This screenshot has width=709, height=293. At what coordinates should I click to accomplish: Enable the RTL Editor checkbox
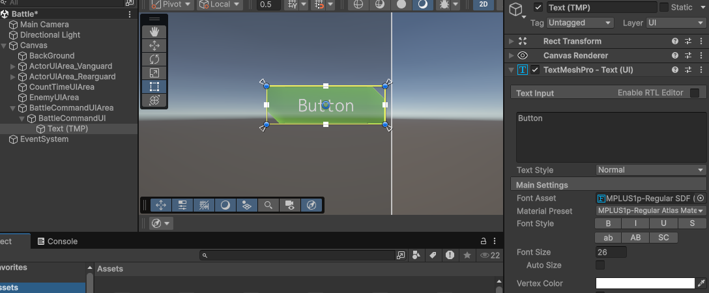point(695,93)
